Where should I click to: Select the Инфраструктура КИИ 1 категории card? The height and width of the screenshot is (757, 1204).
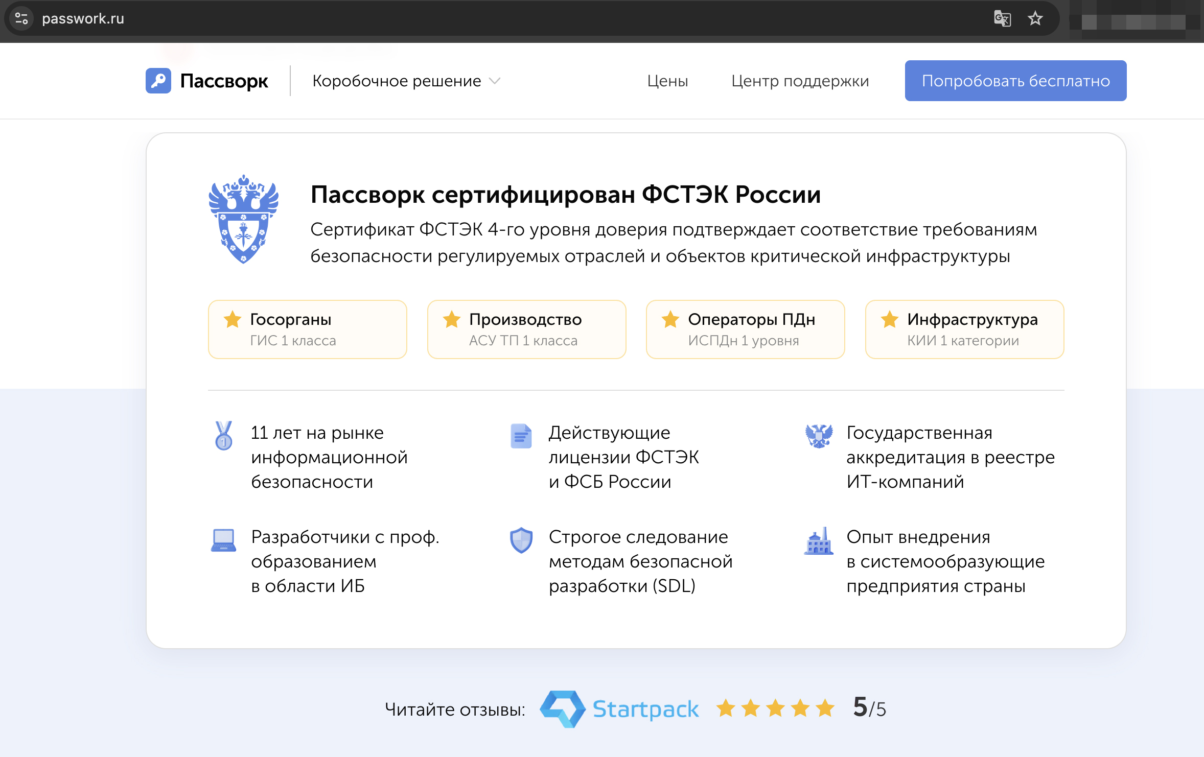click(965, 329)
